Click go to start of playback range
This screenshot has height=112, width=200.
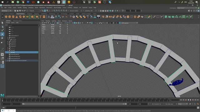click(181, 100)
